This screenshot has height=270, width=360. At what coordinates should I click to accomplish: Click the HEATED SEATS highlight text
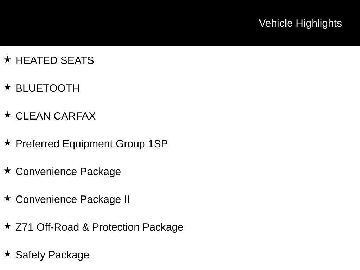pyautogui.click(x=55, y=60)
